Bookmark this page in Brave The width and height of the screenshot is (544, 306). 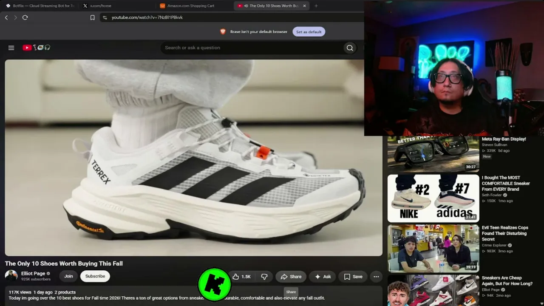click(x=92, y=17)
